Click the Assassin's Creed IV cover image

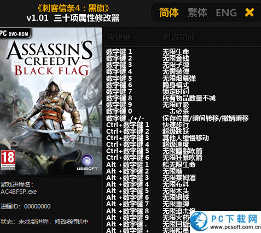click(x=51, y=101)
